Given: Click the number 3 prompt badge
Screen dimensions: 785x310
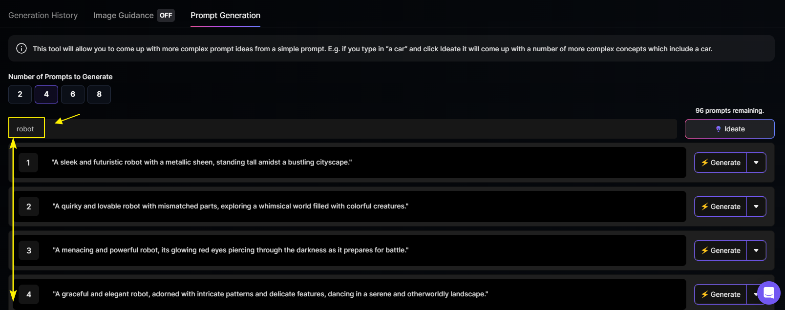Looking at the screenshot, I should (x=29, y=250).
